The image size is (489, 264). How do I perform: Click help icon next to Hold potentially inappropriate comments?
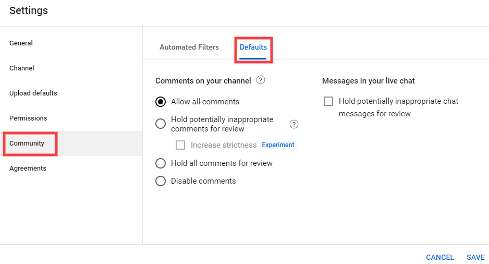(x=294, y=124)
